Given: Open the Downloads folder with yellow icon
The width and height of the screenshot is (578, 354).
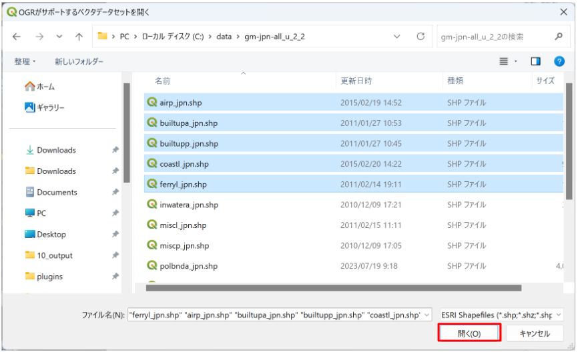Looking at the screenshot, I should [x=51, y=171].
